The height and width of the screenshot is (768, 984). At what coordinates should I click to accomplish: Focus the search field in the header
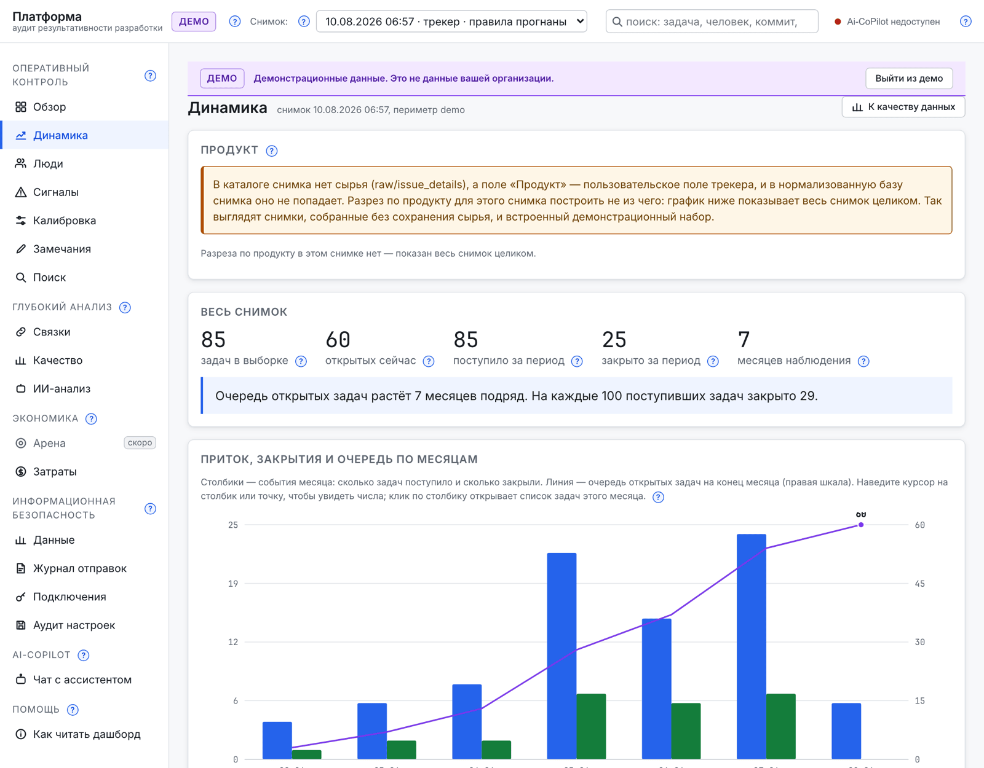(712, 22)
